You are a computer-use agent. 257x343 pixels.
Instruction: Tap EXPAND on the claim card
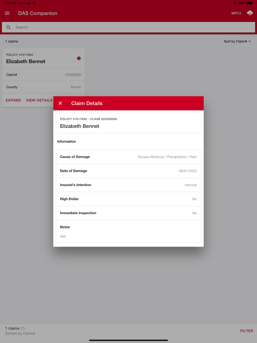13,100
